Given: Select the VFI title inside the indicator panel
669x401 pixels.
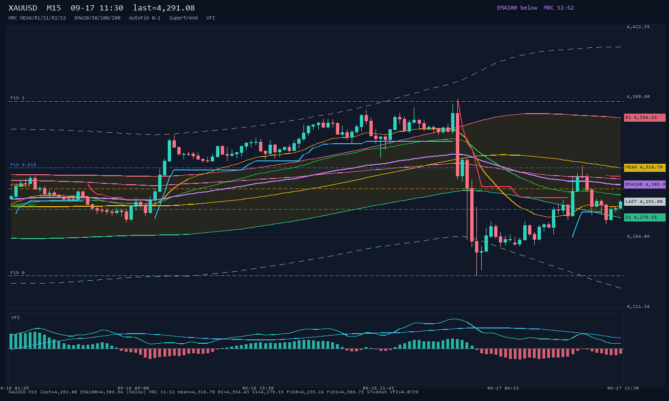Looking at the screenshot, I should (16, 317).
